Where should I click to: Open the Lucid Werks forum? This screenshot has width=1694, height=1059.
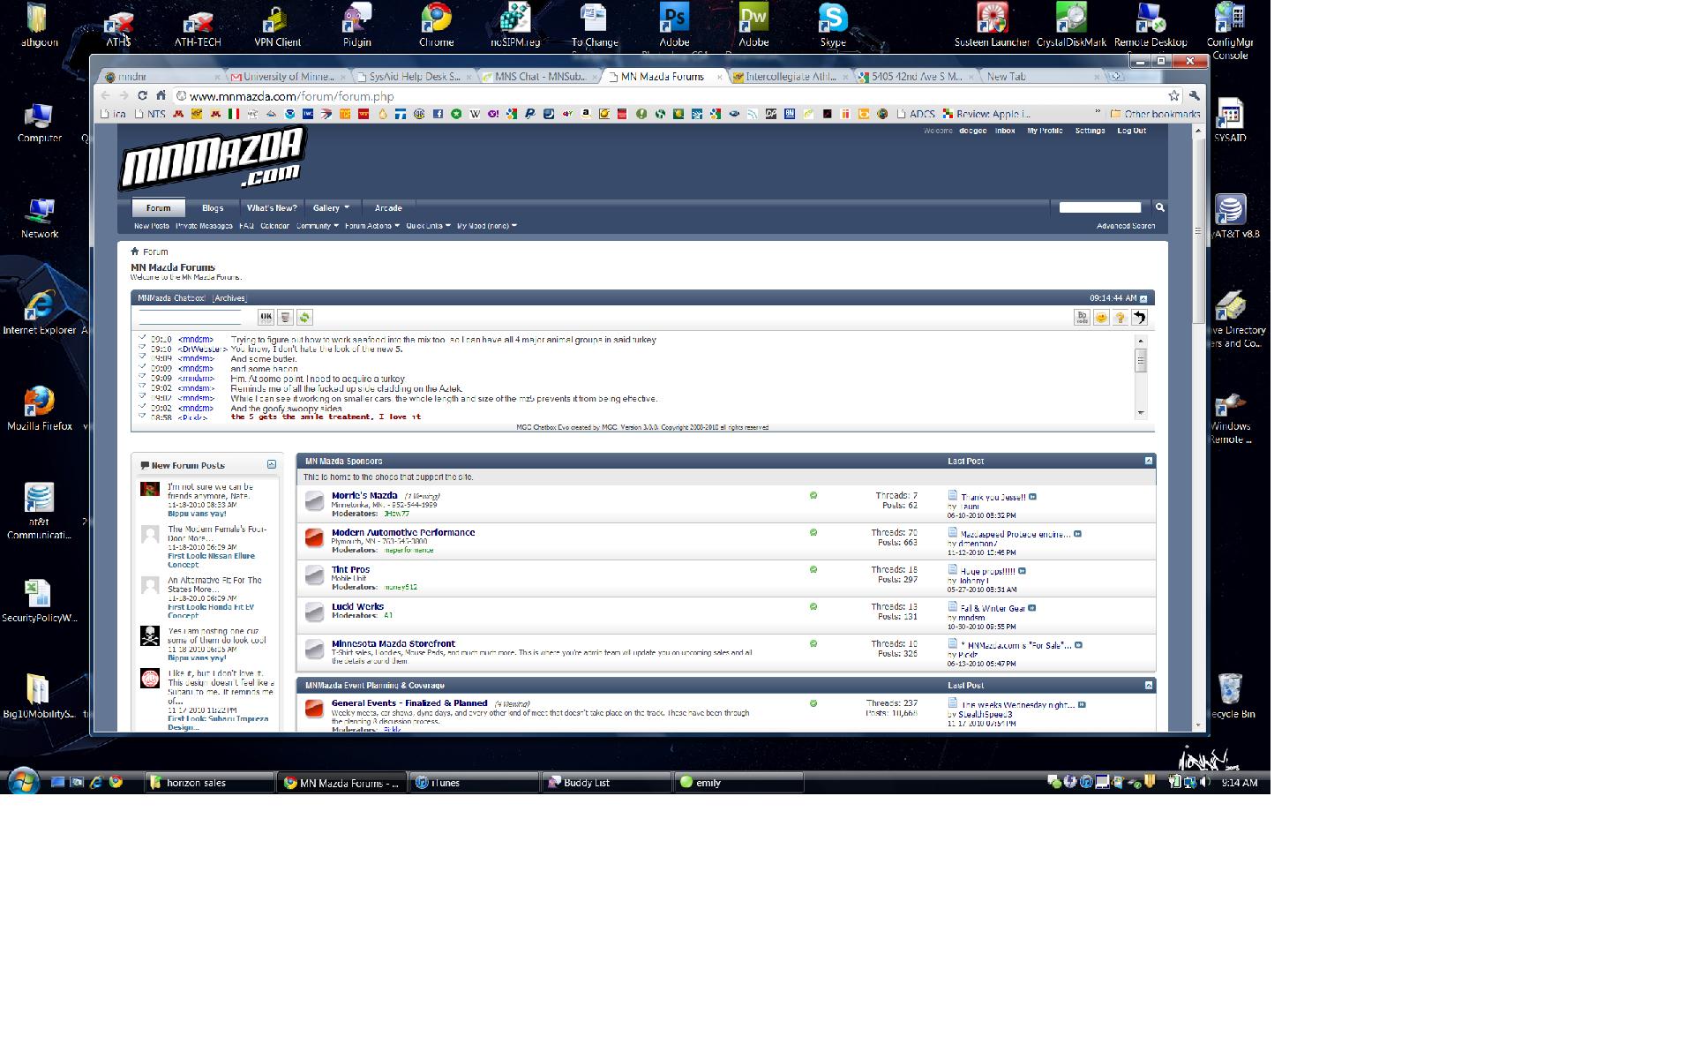[x=357, y=606]
